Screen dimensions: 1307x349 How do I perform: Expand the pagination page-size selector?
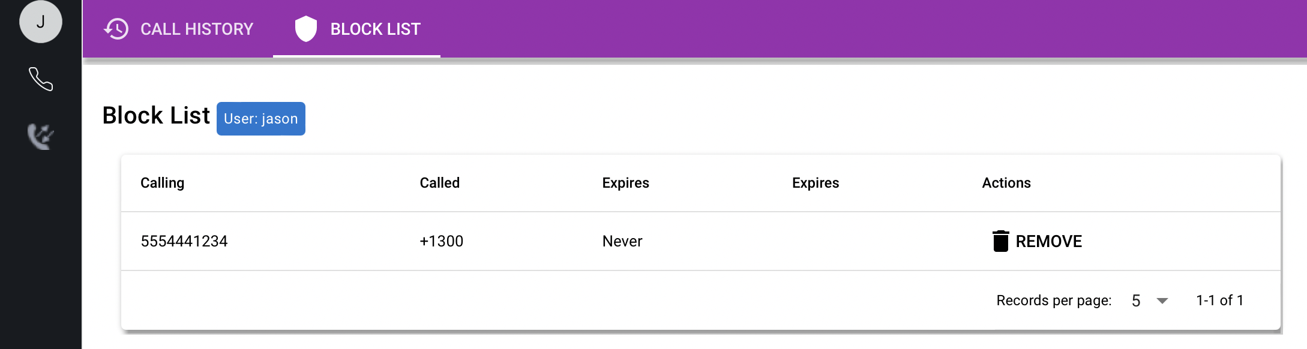[1148, 300]
